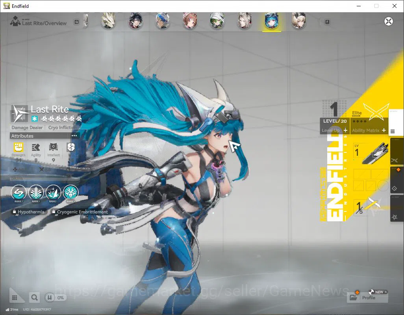Click the Endfield title bar app icon
404x315 pixels.
[6, 6]
